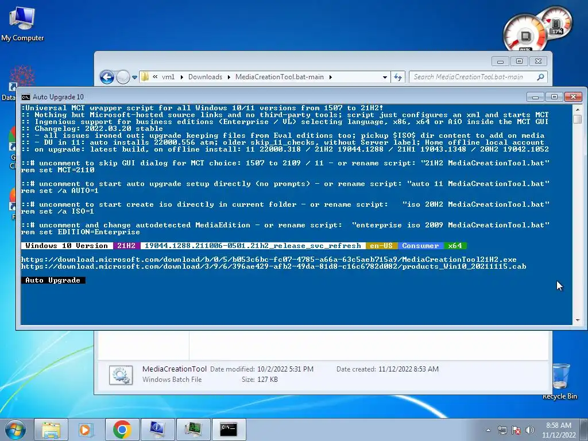
Task: Open Action Center flag tray icon
Action: 516,430
